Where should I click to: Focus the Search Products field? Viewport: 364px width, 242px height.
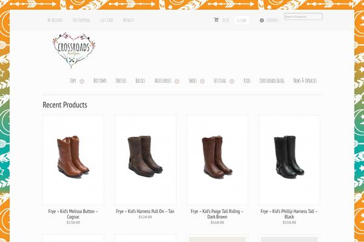pyautogui.click(x=303, y=17)
